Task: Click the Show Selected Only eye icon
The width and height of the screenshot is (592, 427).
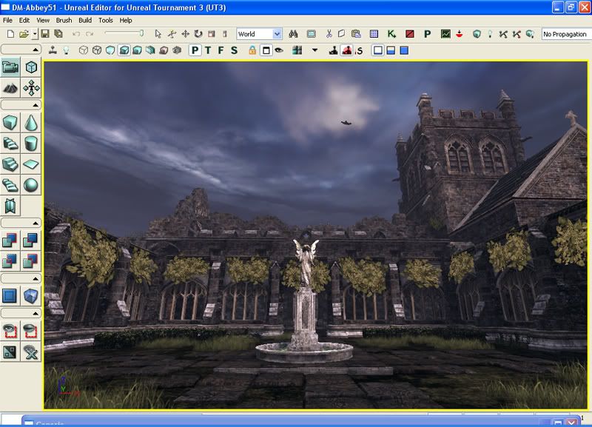Action: (10, 331)
